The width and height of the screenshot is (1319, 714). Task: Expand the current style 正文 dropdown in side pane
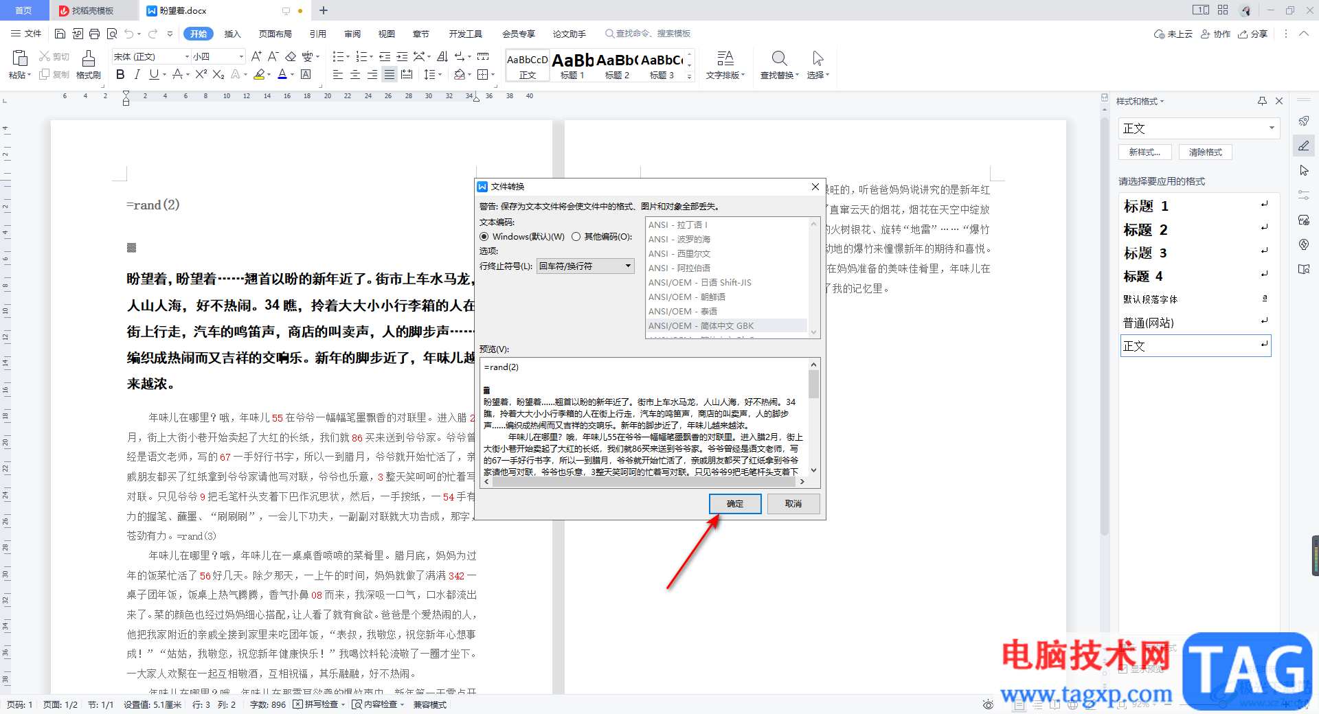pyautogui.click(x=1271, y=128)
